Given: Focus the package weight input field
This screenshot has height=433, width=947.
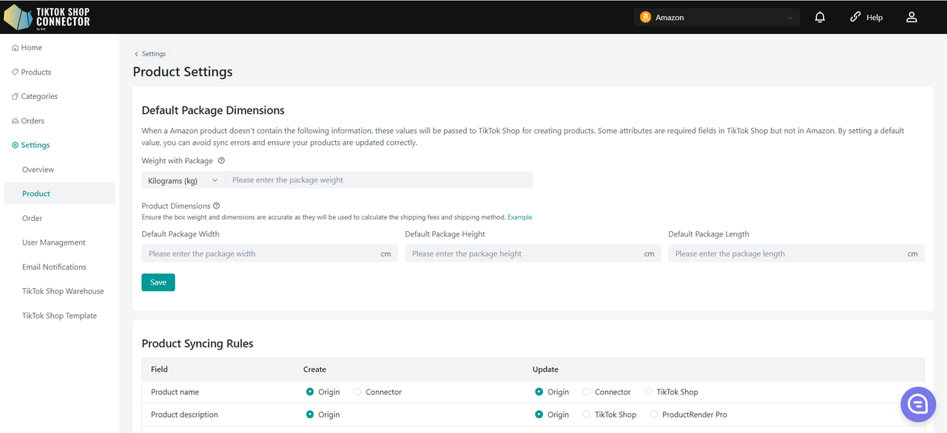Looking at the screenshot, I should click(x=379, y=180).
